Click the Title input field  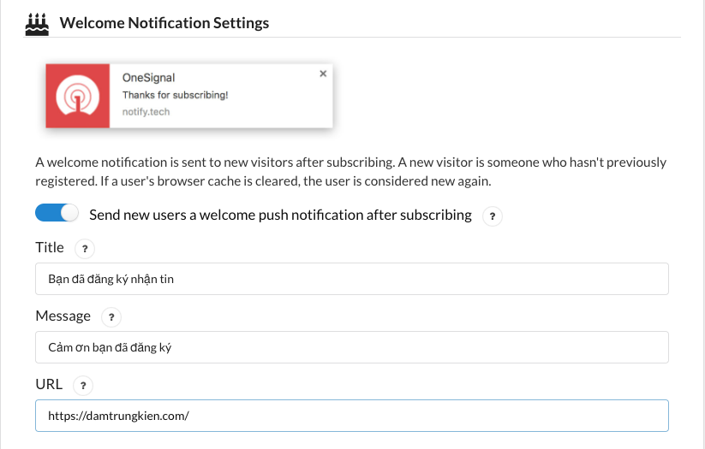[x=352, y=279]
